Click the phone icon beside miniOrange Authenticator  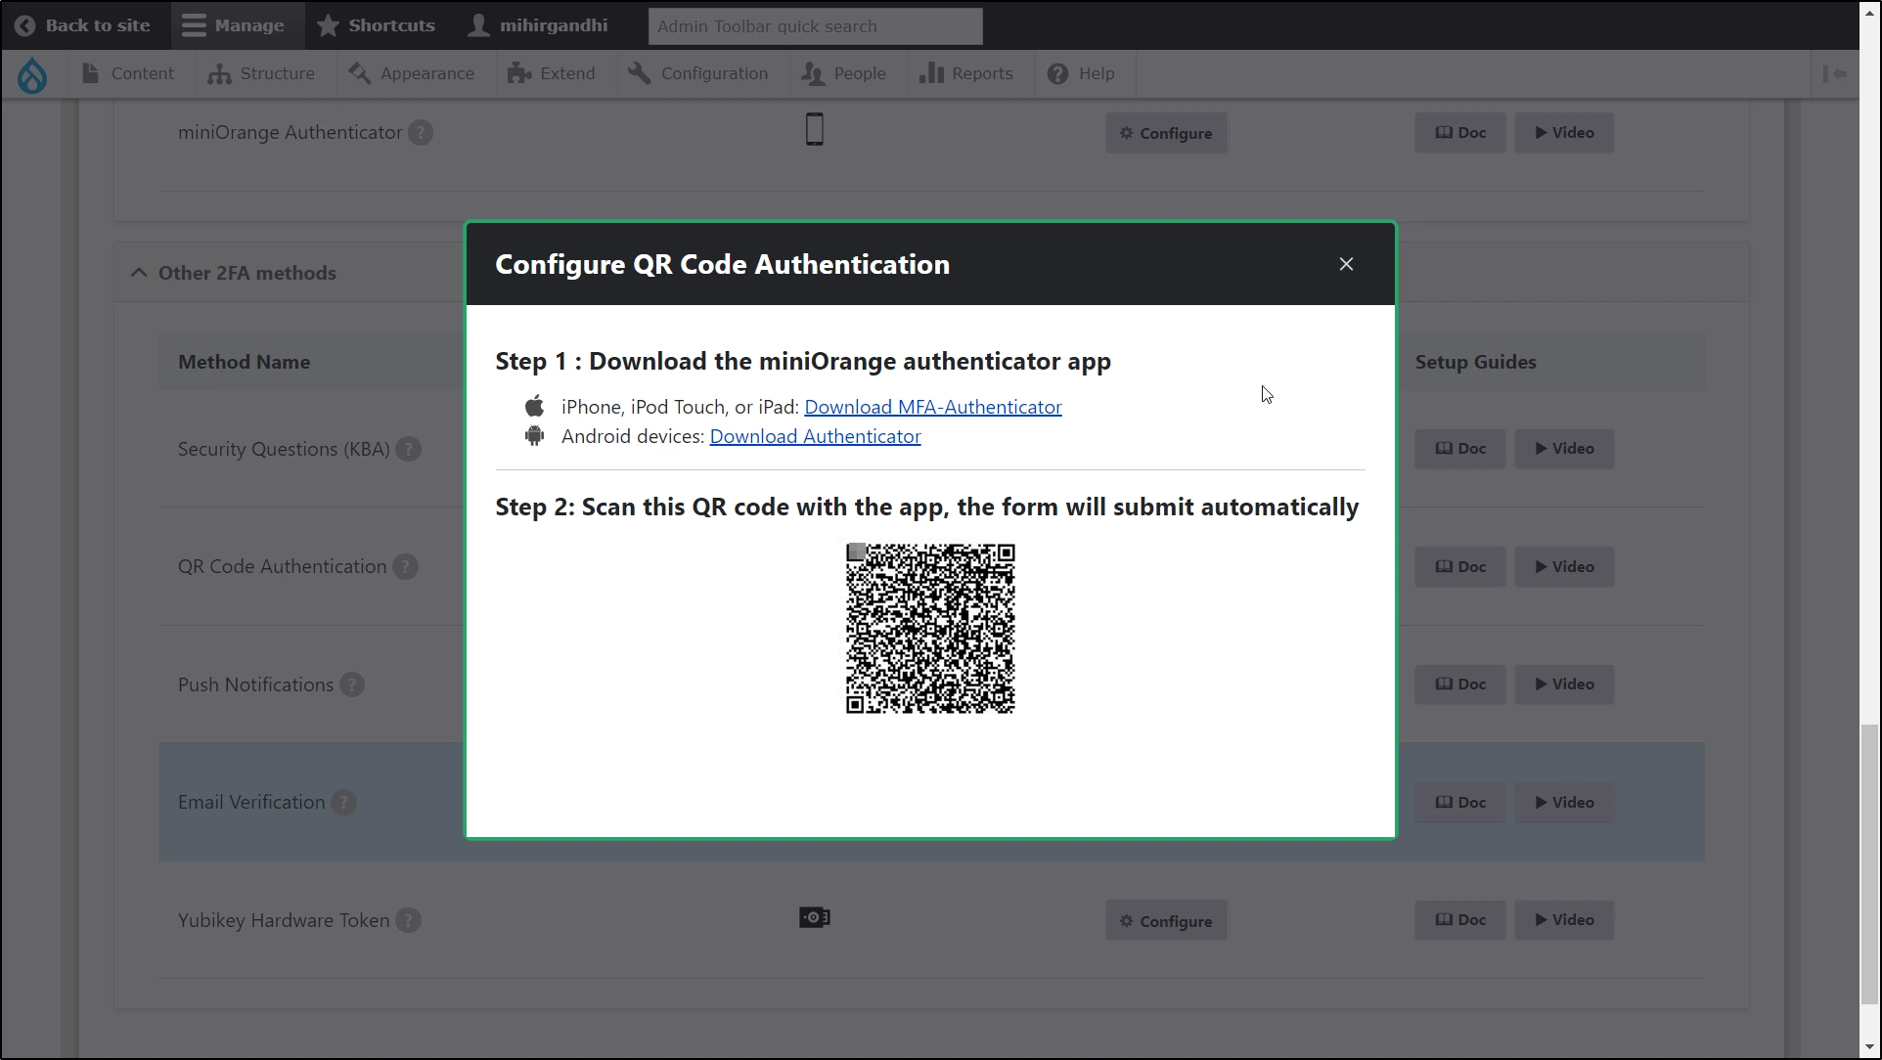click(x=814, y=128)
